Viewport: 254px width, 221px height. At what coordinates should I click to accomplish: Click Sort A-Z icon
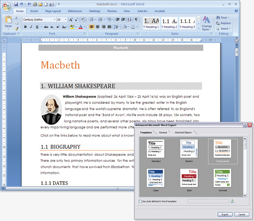(129, 20)
